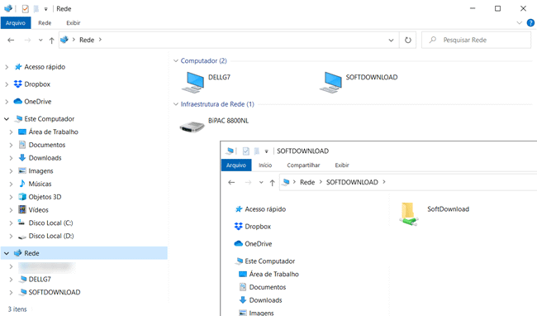
Task: Select OneDrive in SOFTDOWNLOAD window sidebar
Action: 259,244
